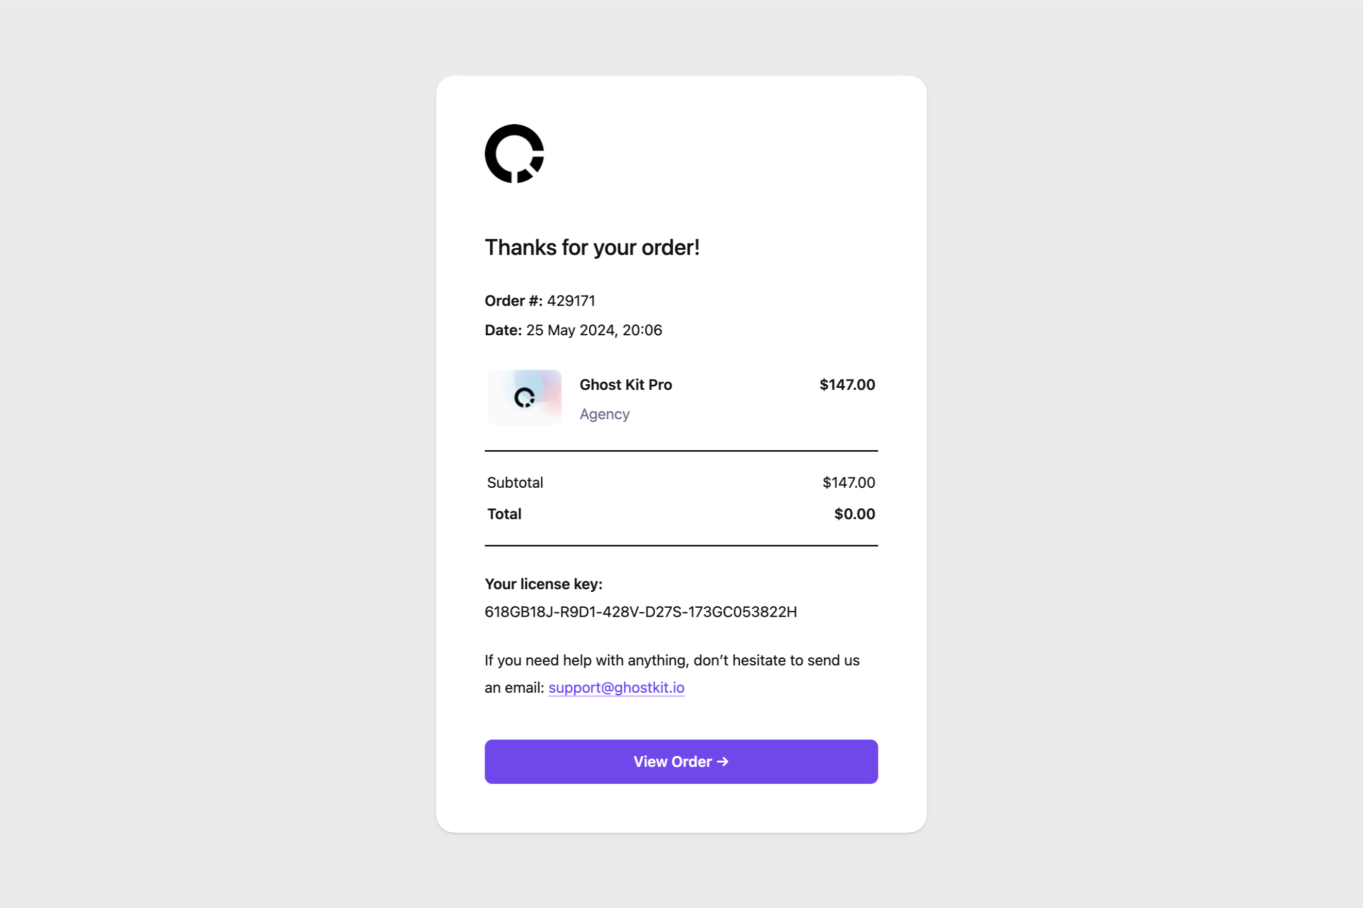Click the license key text

640,611
